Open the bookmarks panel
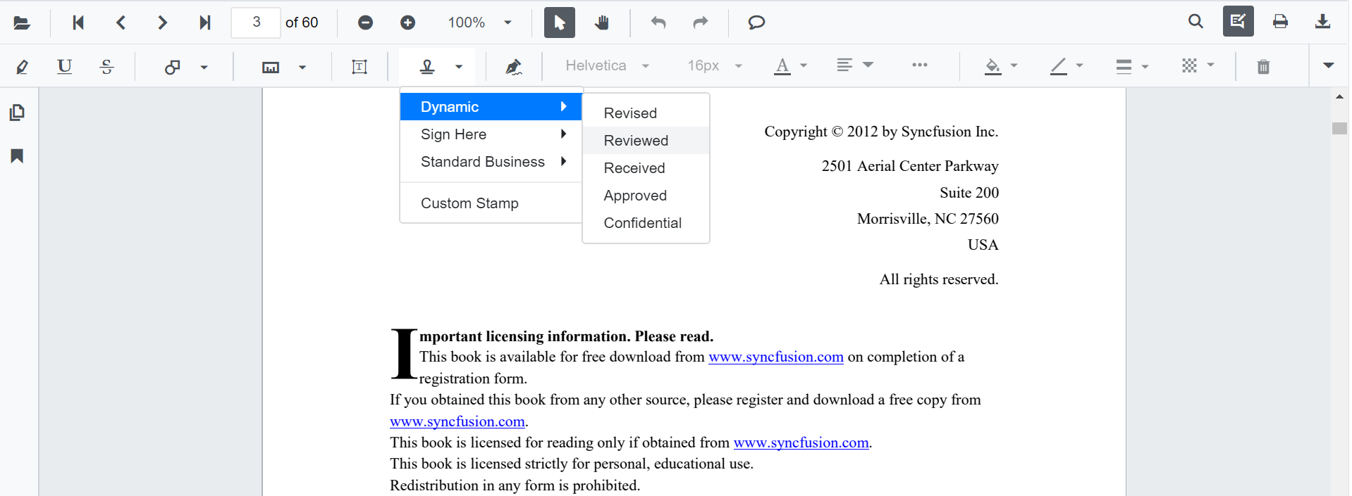The height and width of the screenshot is (496, 1352). click(18, 155)
